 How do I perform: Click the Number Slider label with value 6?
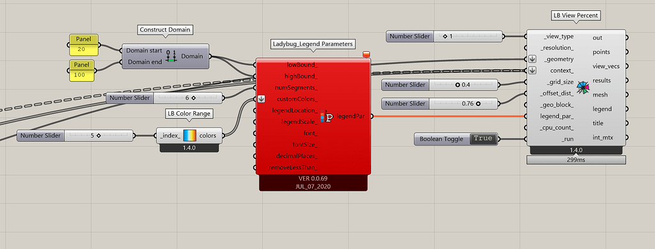click(x=129, y=98)
